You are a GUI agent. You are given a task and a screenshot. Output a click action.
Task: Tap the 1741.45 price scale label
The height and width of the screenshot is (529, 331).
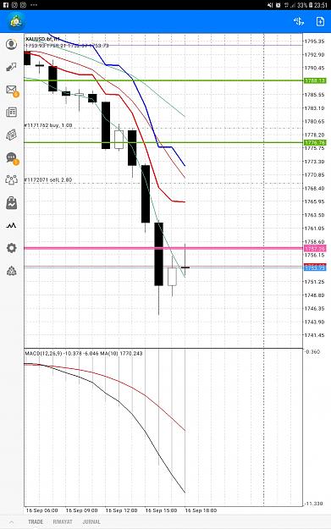[314, 335]
